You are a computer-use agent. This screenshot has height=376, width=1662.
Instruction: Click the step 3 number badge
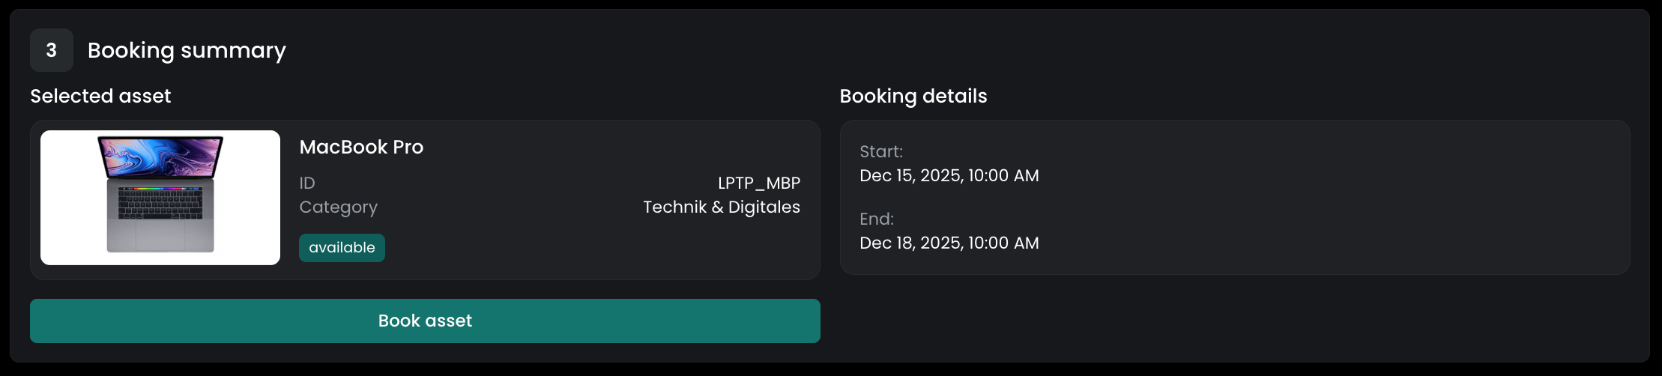pos(51,50)
